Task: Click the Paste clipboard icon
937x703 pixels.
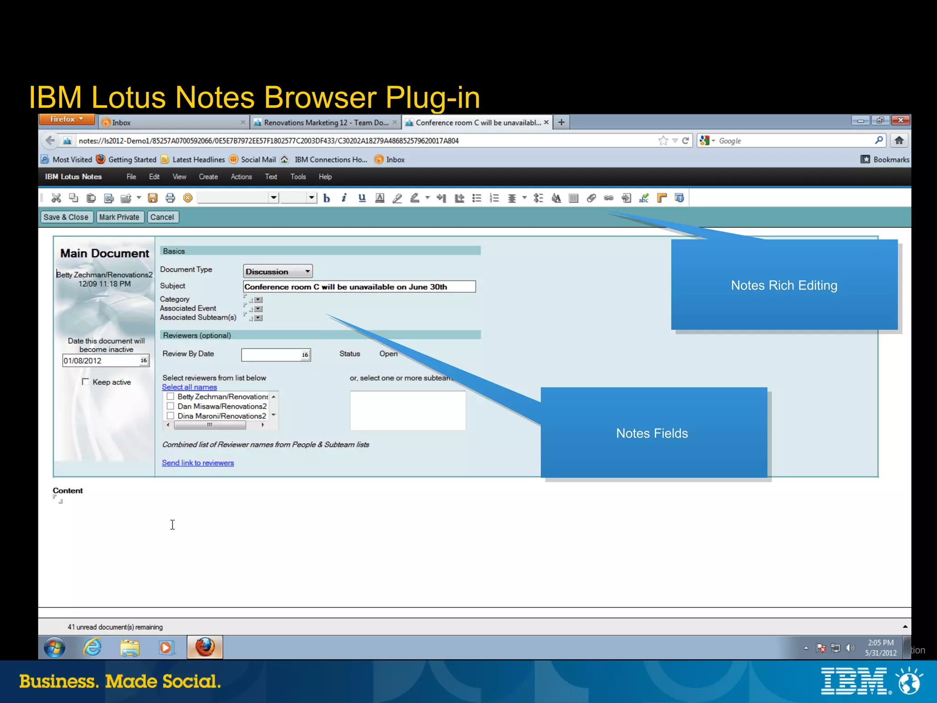Action: click(x=91, y=198)
